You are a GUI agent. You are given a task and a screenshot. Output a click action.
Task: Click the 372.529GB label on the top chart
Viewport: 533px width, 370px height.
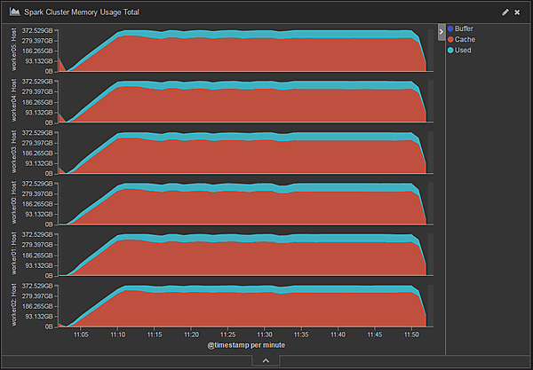pyautogui.click(x=38, y=30)
